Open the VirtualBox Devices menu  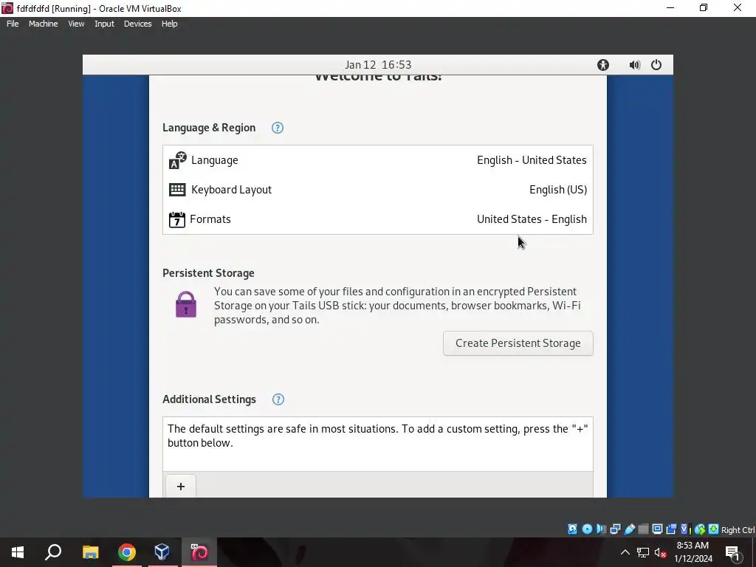click(138, 24)
